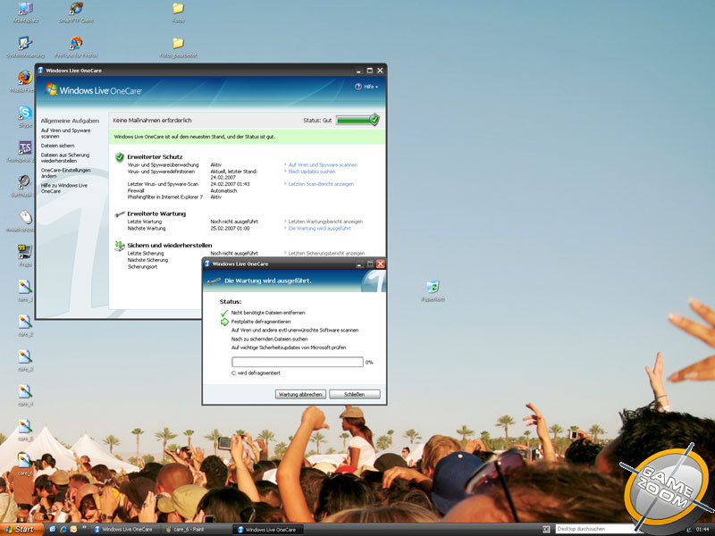Click the 'Schließen' button in dialog
This screenshot has height=536, width=715.
354,394
